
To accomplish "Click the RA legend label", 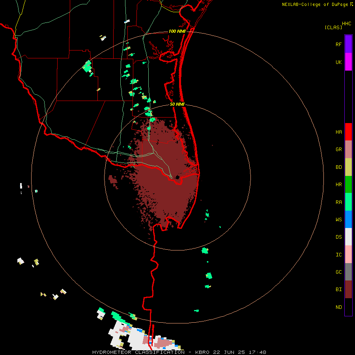I will click(x=338, y=202).
